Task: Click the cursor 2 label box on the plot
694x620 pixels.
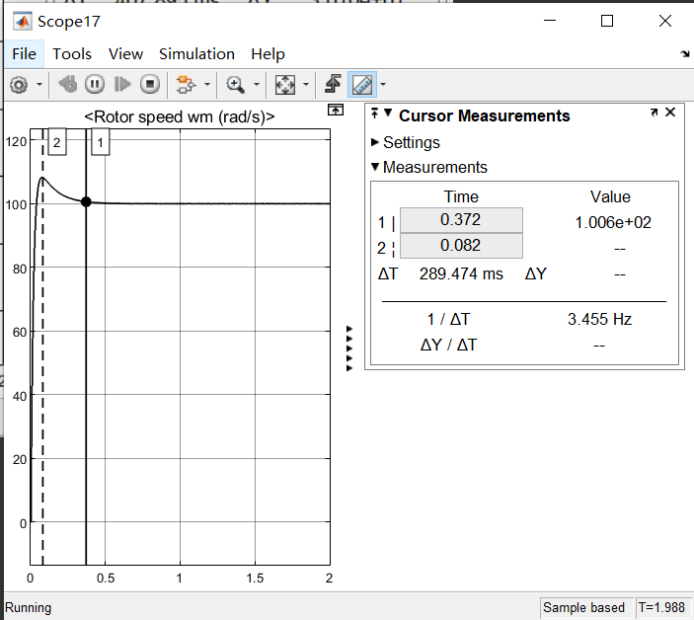Action: (57, 142)
